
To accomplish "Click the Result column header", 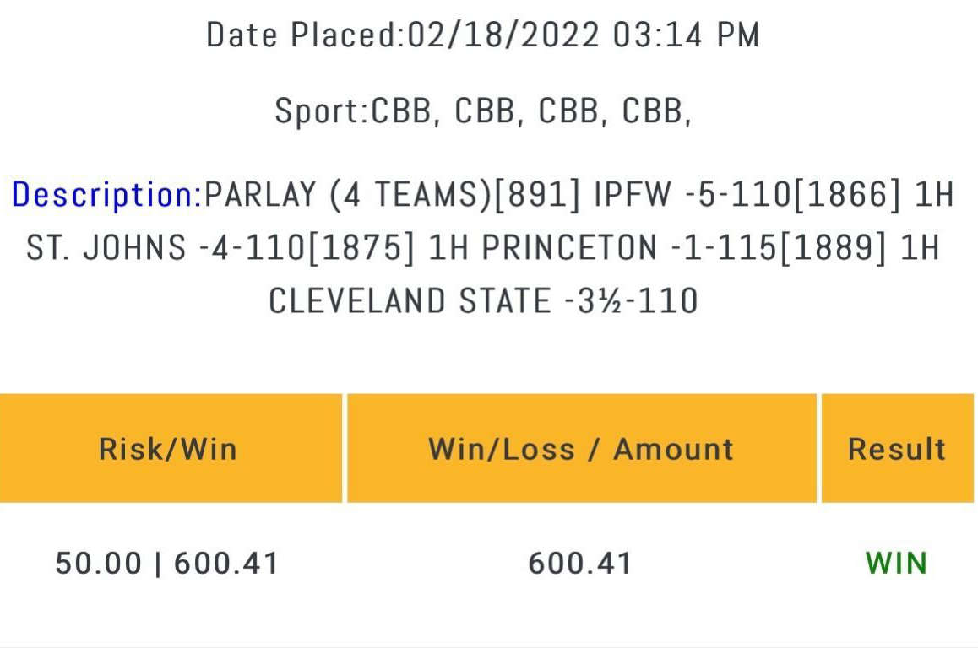I will (x=898, y=448).
